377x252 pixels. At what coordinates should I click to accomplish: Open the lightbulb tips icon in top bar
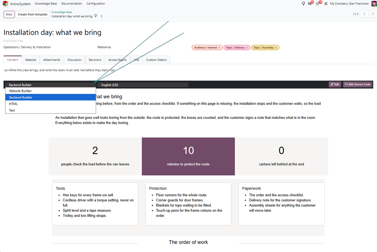(303, 4)
